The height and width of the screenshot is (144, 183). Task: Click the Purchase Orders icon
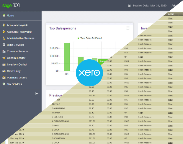pyautogui.click(x=4, y=77)
